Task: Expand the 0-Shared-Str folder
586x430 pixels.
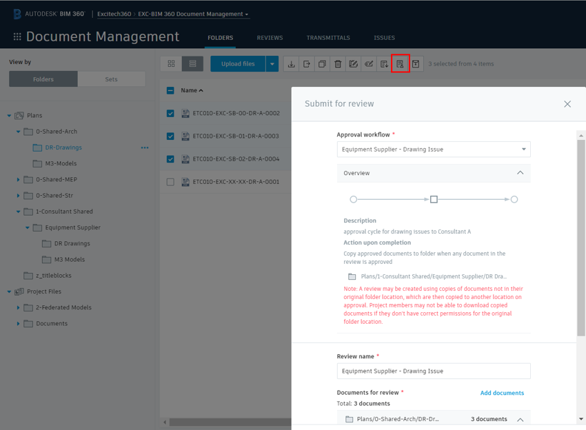Action: click(19, 196)
